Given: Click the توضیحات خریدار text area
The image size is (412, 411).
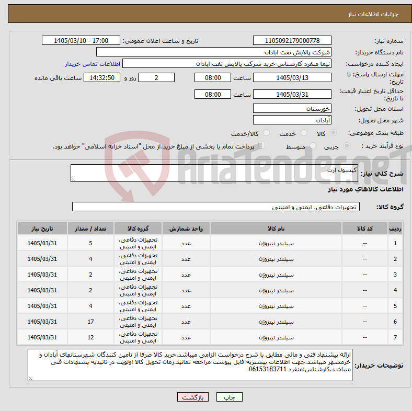Looking at the screenshot, I should point(190,365).
